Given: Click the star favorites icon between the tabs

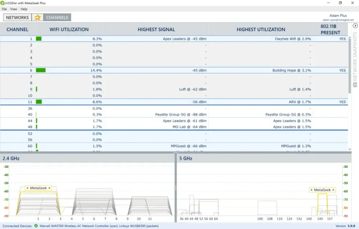Looking at the screenshot, I should pyautogui.click(x=37, y=17).
